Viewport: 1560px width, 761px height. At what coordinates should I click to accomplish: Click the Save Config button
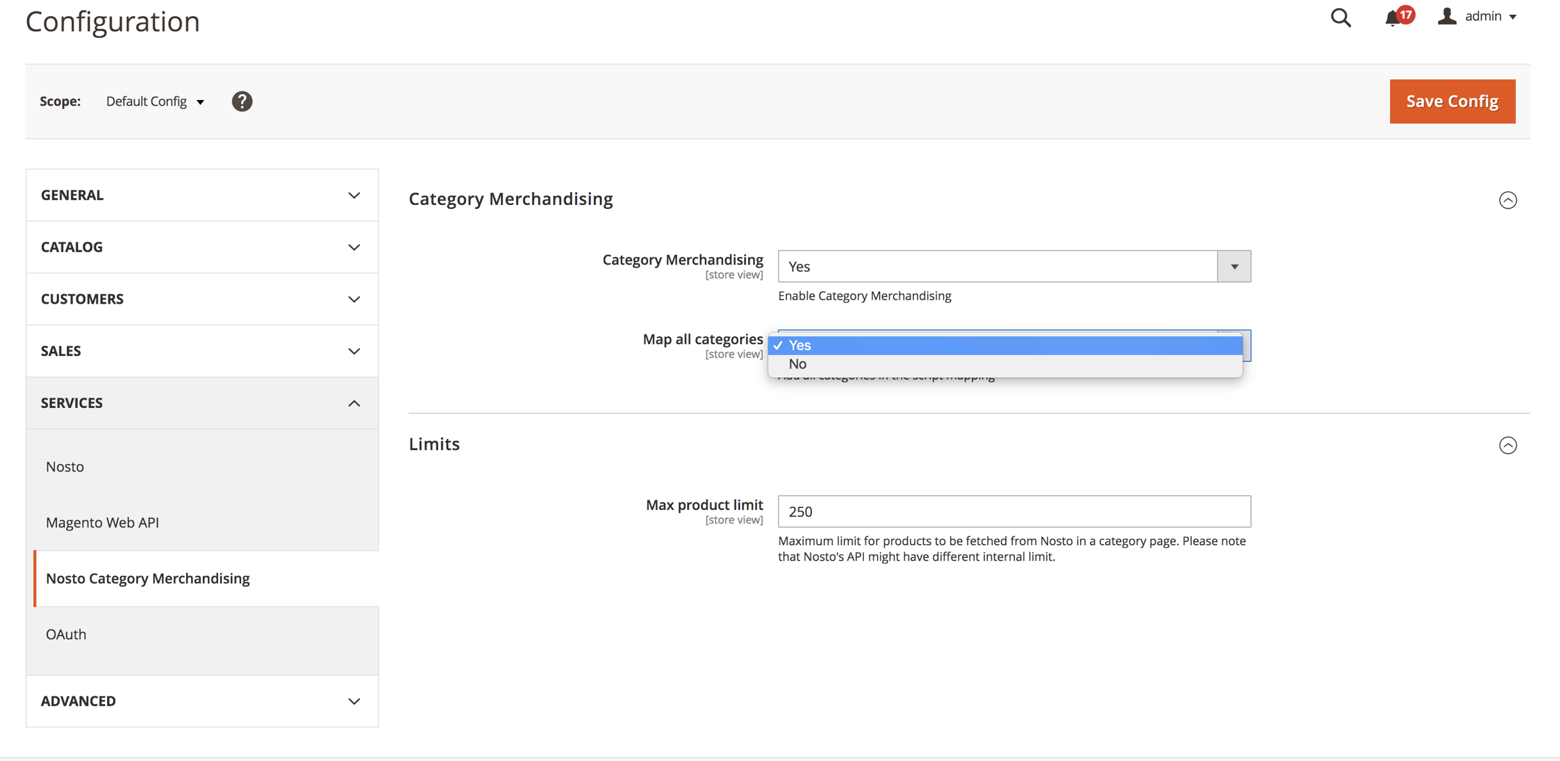click(1452, 101)
